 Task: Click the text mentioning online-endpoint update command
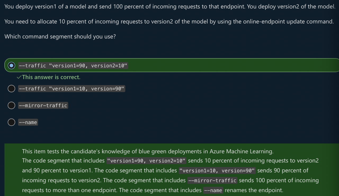tap(168, 21)
